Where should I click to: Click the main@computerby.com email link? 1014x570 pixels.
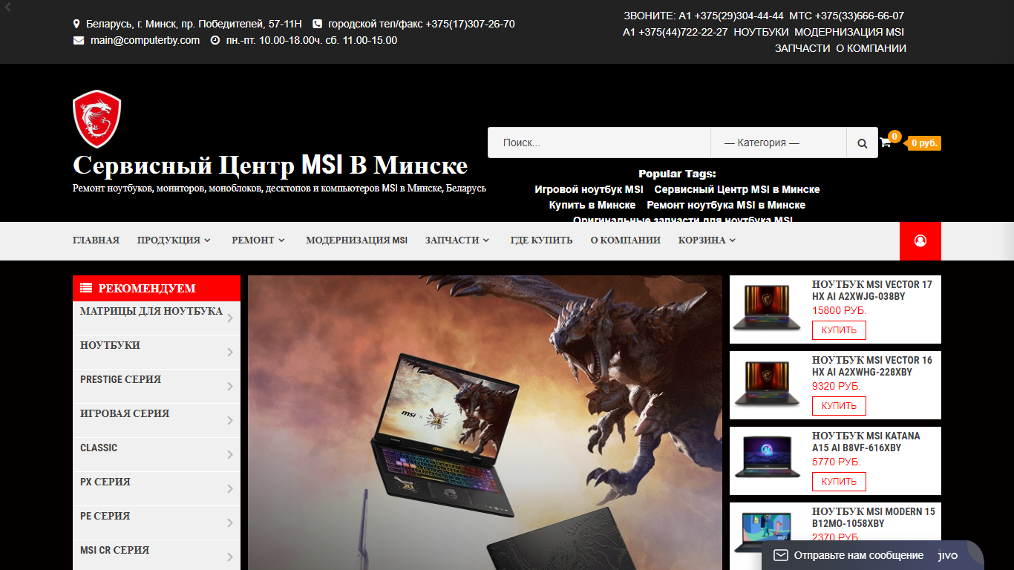[x=145, y=40]
